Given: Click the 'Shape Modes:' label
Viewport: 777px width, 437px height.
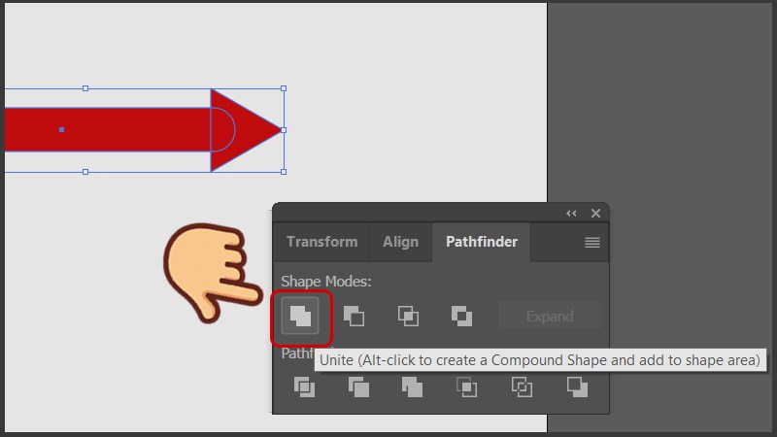Looking at the screenshot, I should (326, 282).
